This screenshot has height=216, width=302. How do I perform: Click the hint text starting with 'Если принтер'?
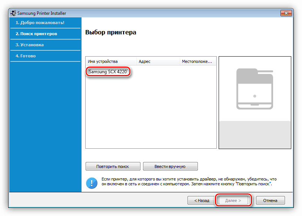(189, 182)
